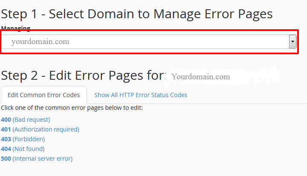Edit the 400 (Bad request) error page
307x176 pixels.
[26, 120]
